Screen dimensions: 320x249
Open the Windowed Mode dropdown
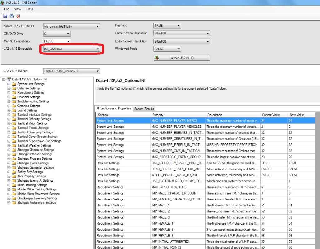point(178,49)
